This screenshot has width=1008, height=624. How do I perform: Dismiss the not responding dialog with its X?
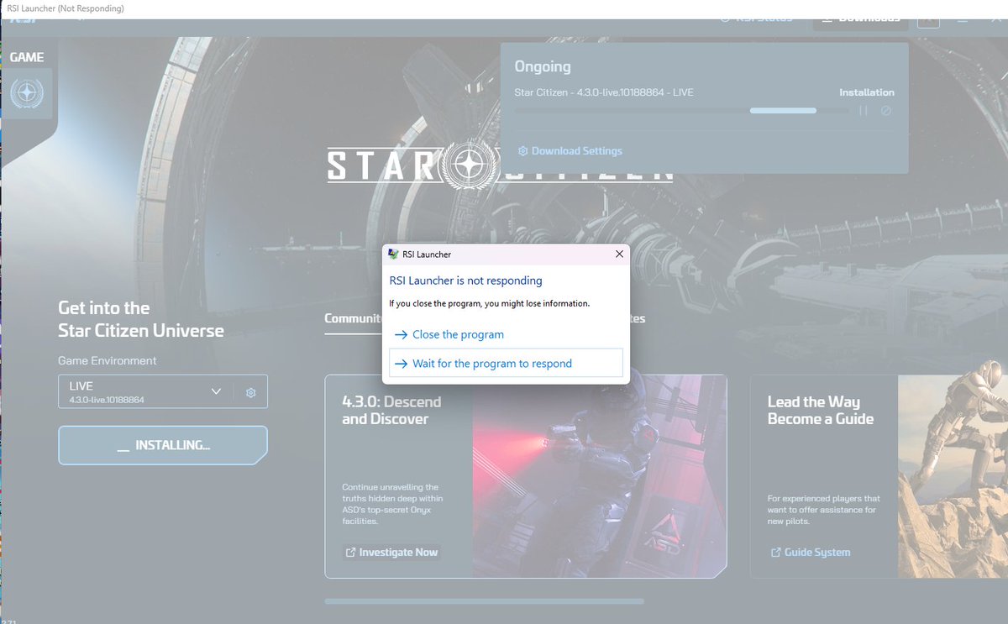[x=619, y=254]
